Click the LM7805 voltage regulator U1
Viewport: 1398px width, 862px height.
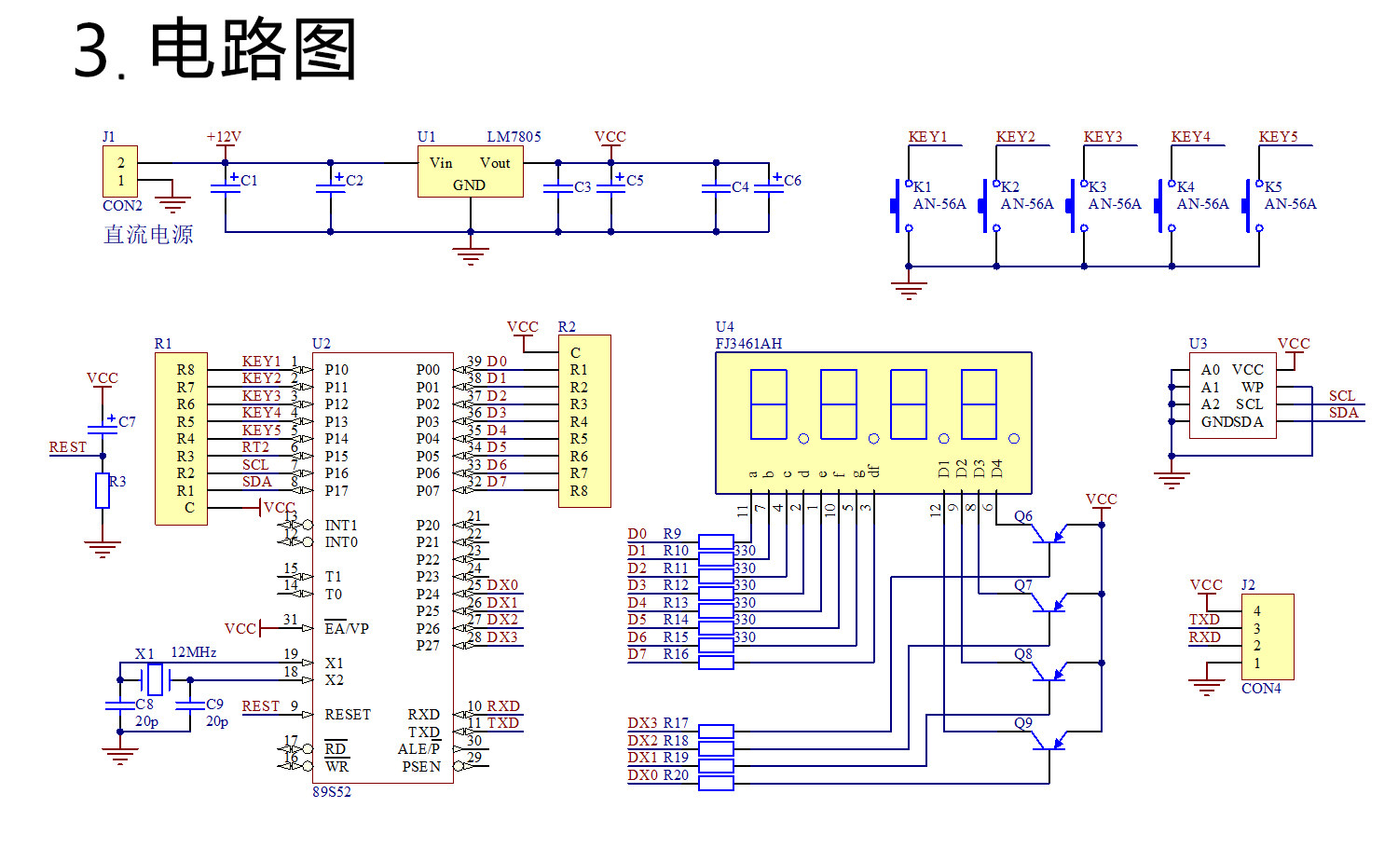click(470, 171)
